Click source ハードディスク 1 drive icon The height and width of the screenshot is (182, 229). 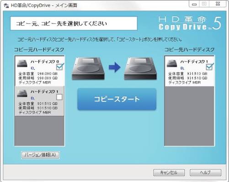coord(22,93)
